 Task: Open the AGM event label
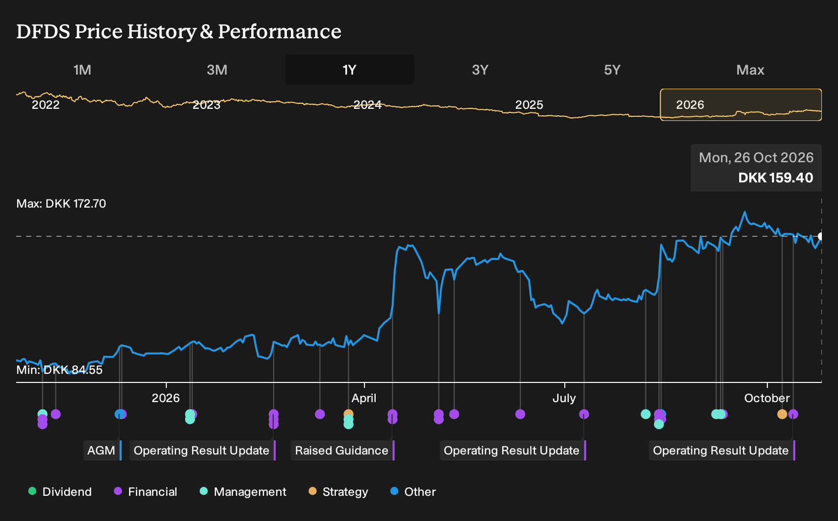[x=103, y=450]
